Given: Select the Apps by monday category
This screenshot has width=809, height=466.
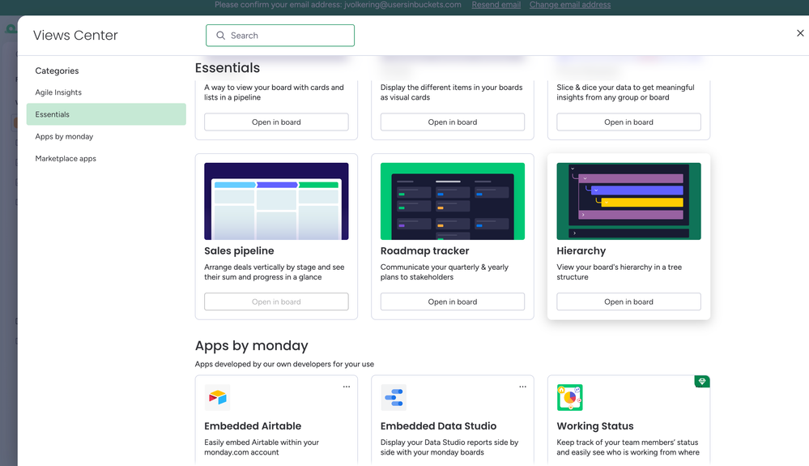Looking at the screenshot, I should [64, 137].
